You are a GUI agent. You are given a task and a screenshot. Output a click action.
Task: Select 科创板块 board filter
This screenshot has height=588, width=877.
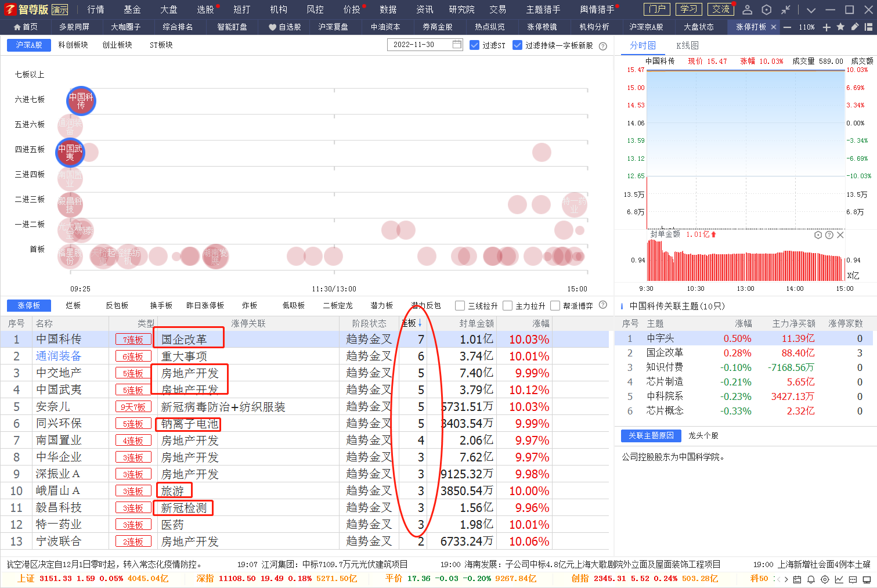73,45
